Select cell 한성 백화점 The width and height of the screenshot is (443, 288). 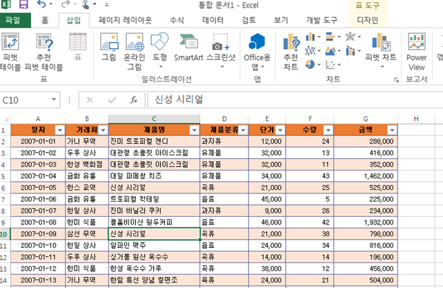tap(87, 164)
